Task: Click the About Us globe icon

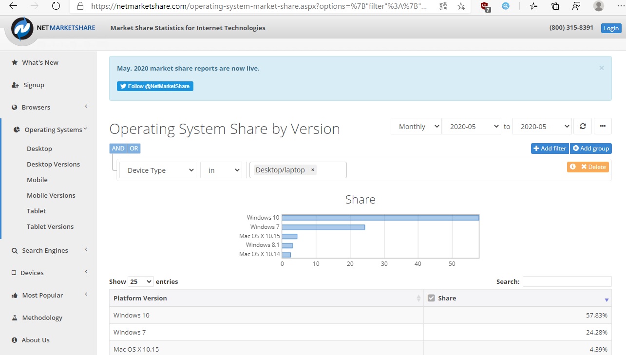Action: tap(15, 340)
